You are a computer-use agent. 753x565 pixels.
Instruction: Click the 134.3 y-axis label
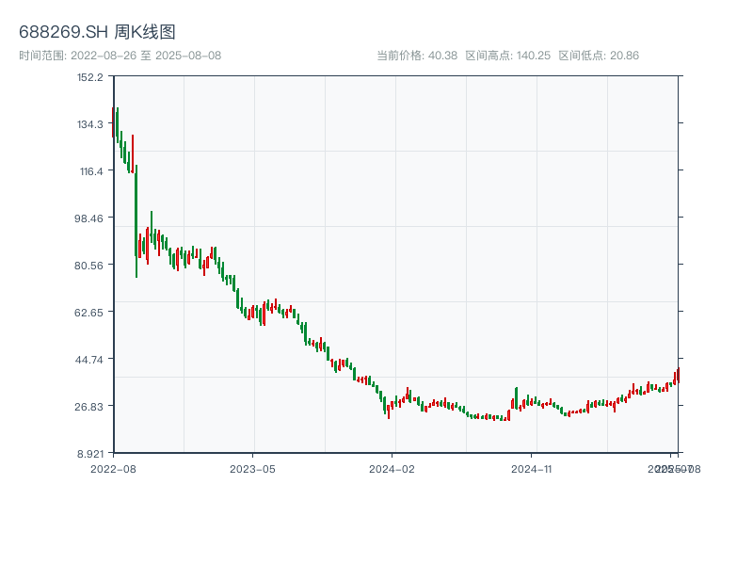(x=90, y=123)
